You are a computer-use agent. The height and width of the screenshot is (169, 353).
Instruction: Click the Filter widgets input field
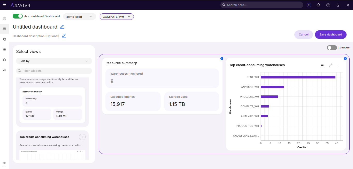54,71
